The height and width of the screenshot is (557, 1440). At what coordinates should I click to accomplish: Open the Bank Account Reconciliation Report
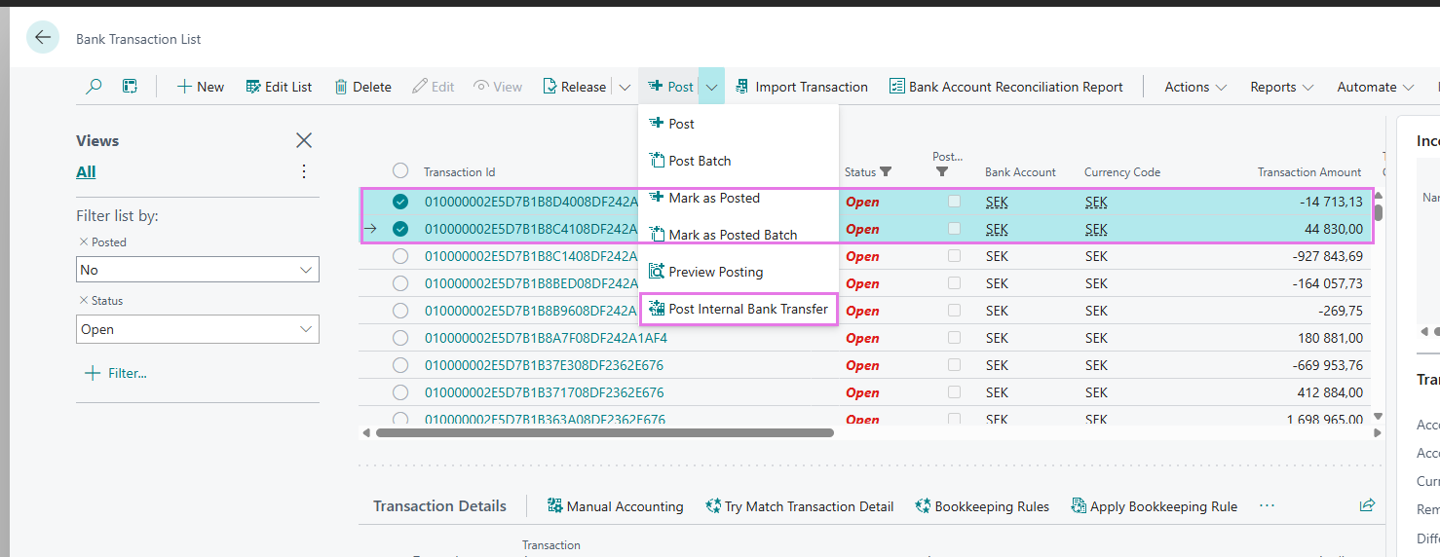coord(1006,87)
